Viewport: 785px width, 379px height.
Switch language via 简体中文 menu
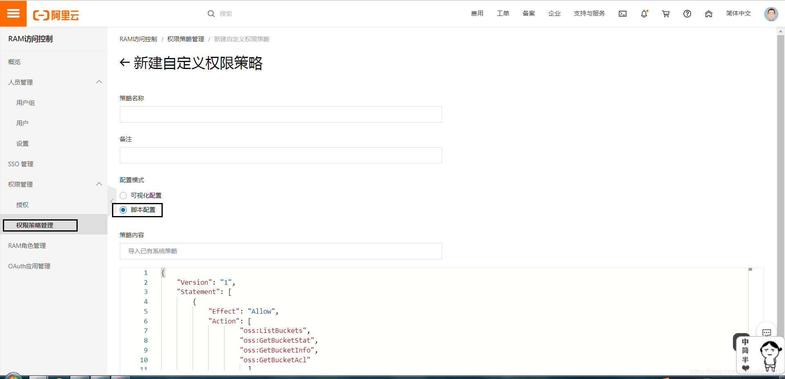click(x=738, y=13)
